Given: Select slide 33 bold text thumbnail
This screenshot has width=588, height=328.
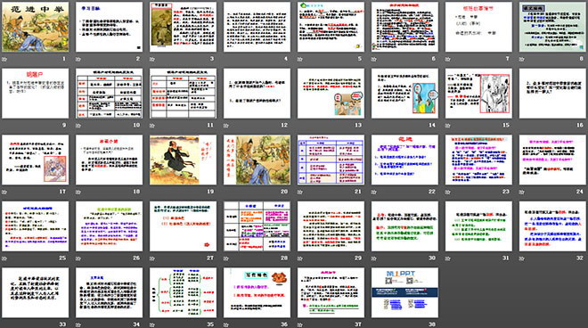Looking at the screenshot, I should point(36,292).
